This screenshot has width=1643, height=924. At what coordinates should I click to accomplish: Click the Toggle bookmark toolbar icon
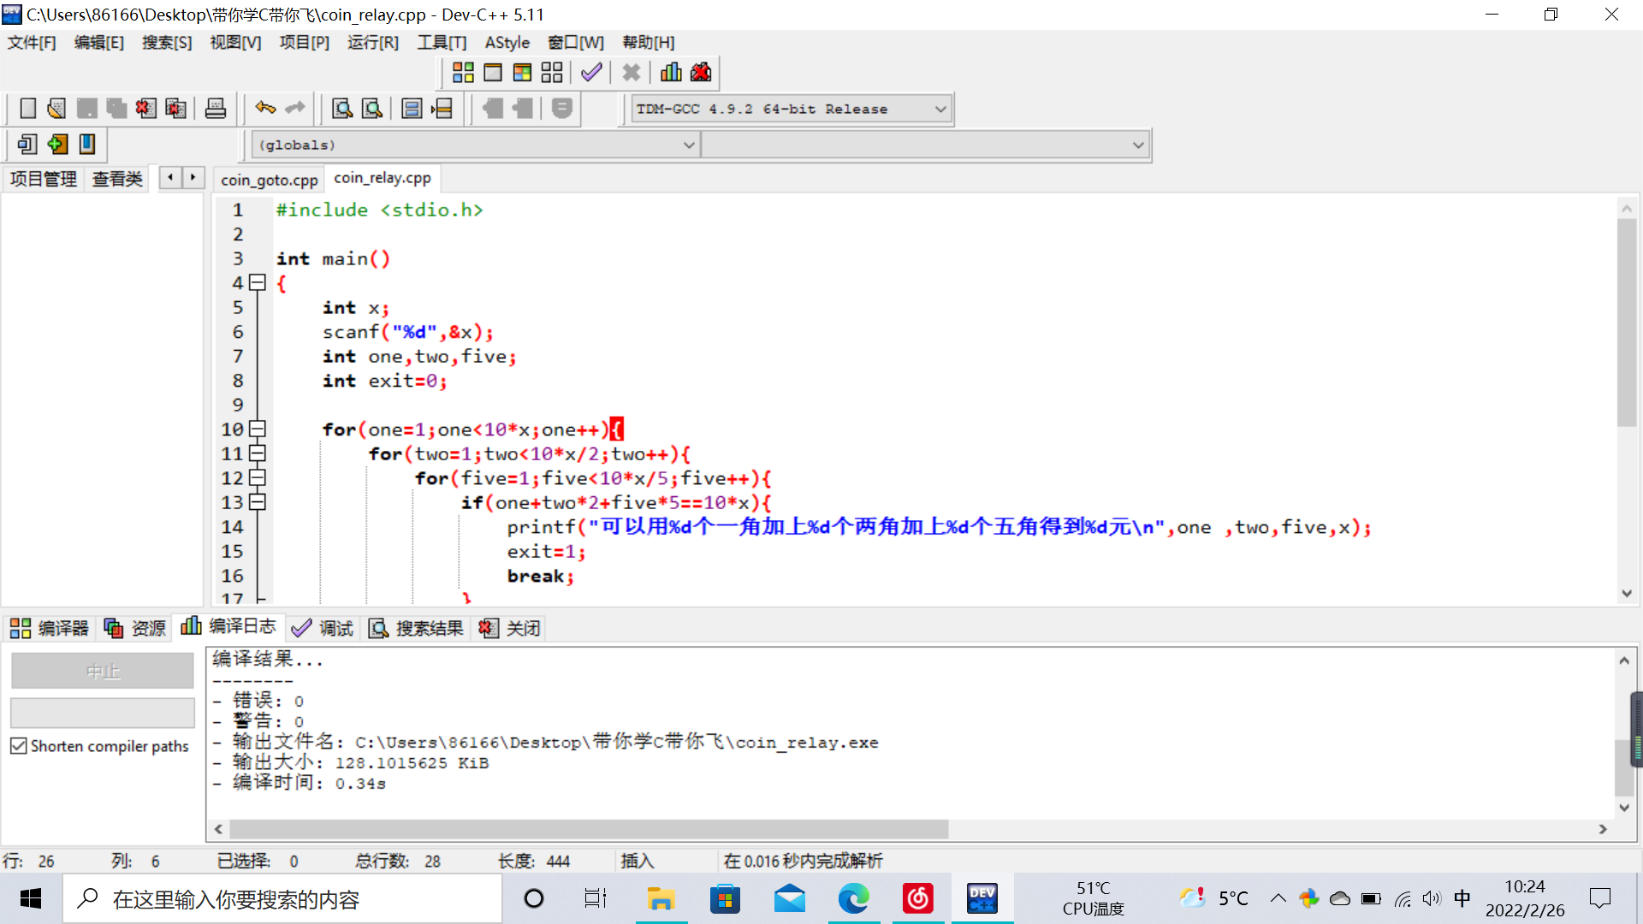(x=562, y=109)
